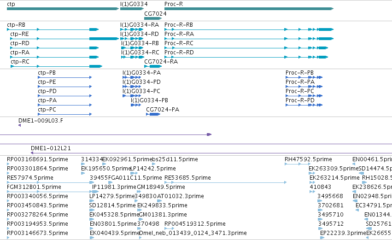Screen dimensions: 392x240
Task: Select 410843 EST label
Action: [321, 187]
